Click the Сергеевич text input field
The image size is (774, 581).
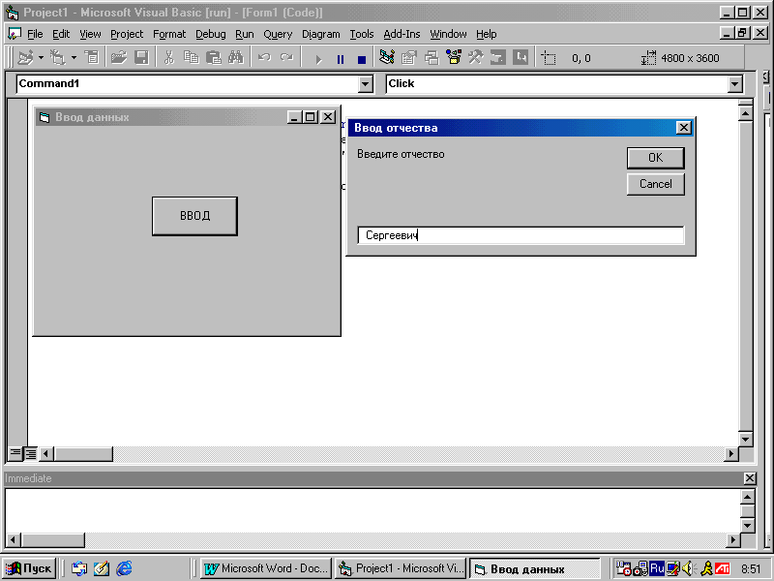tap(521, 235)
